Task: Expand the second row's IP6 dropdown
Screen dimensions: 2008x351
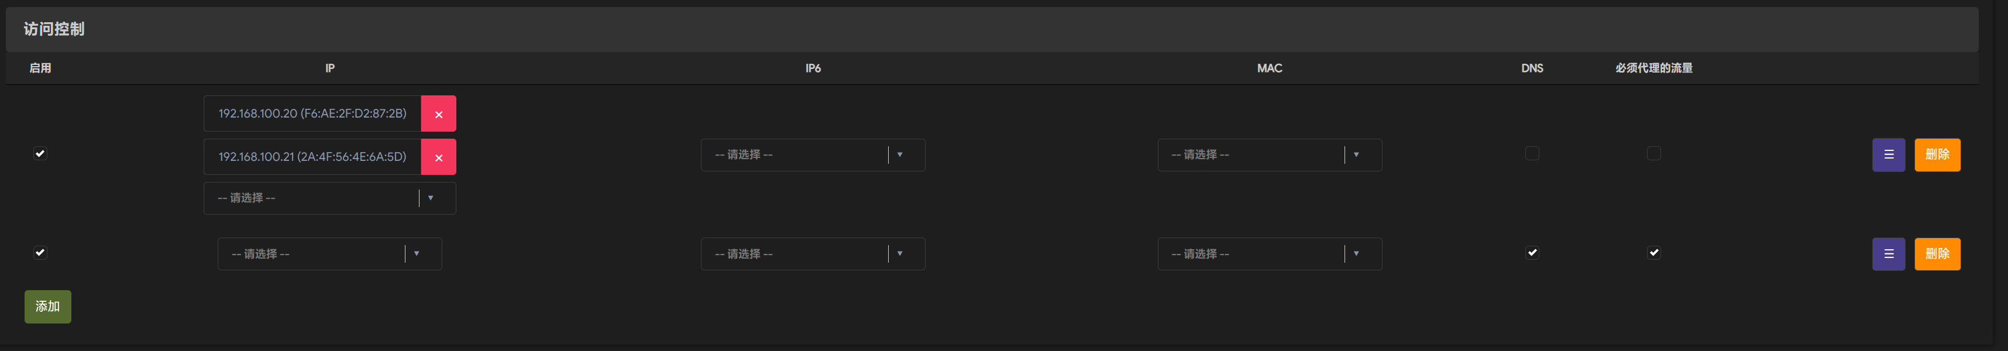Action: coord(812,253)
